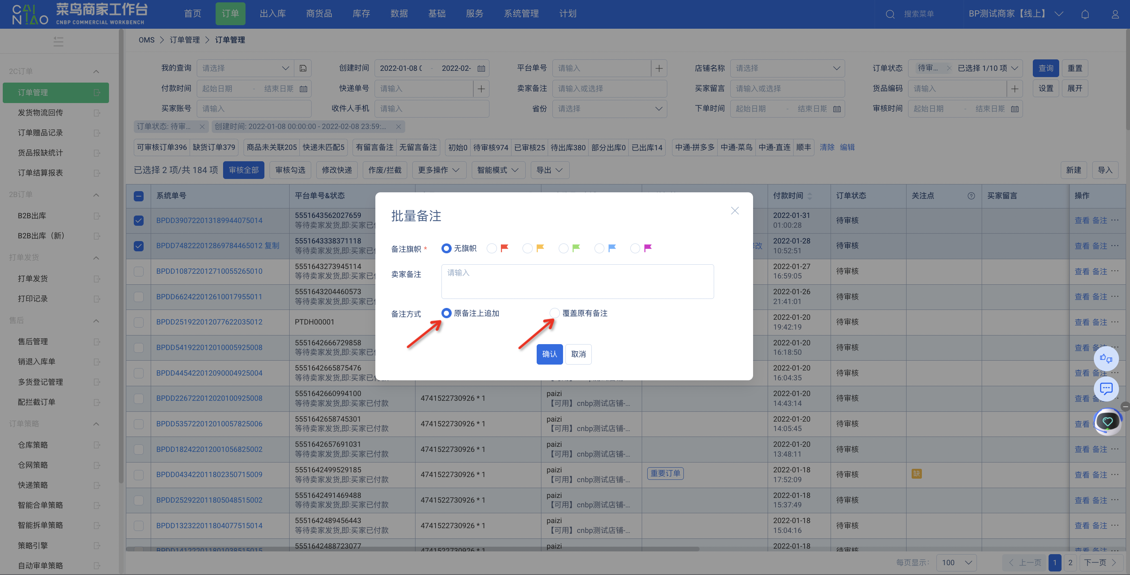
Task: Click the plus icon beside 平台单号 input
Action: pos(659,68)
